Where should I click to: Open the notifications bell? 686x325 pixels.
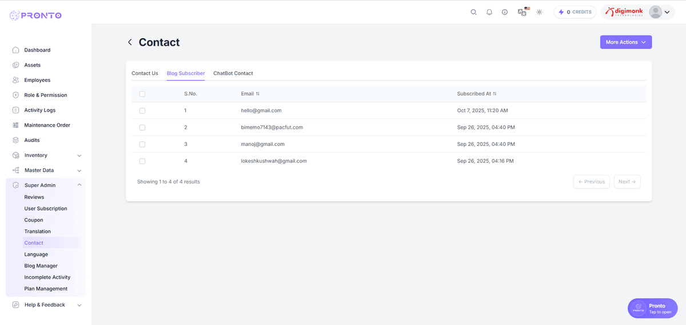(x=489, y=12)
